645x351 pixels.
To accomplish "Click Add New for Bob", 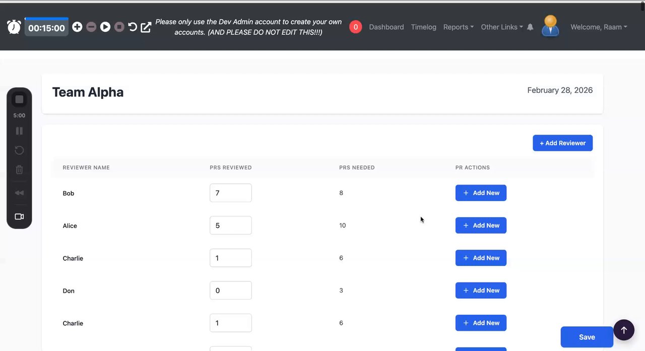I will coord(481,193).
